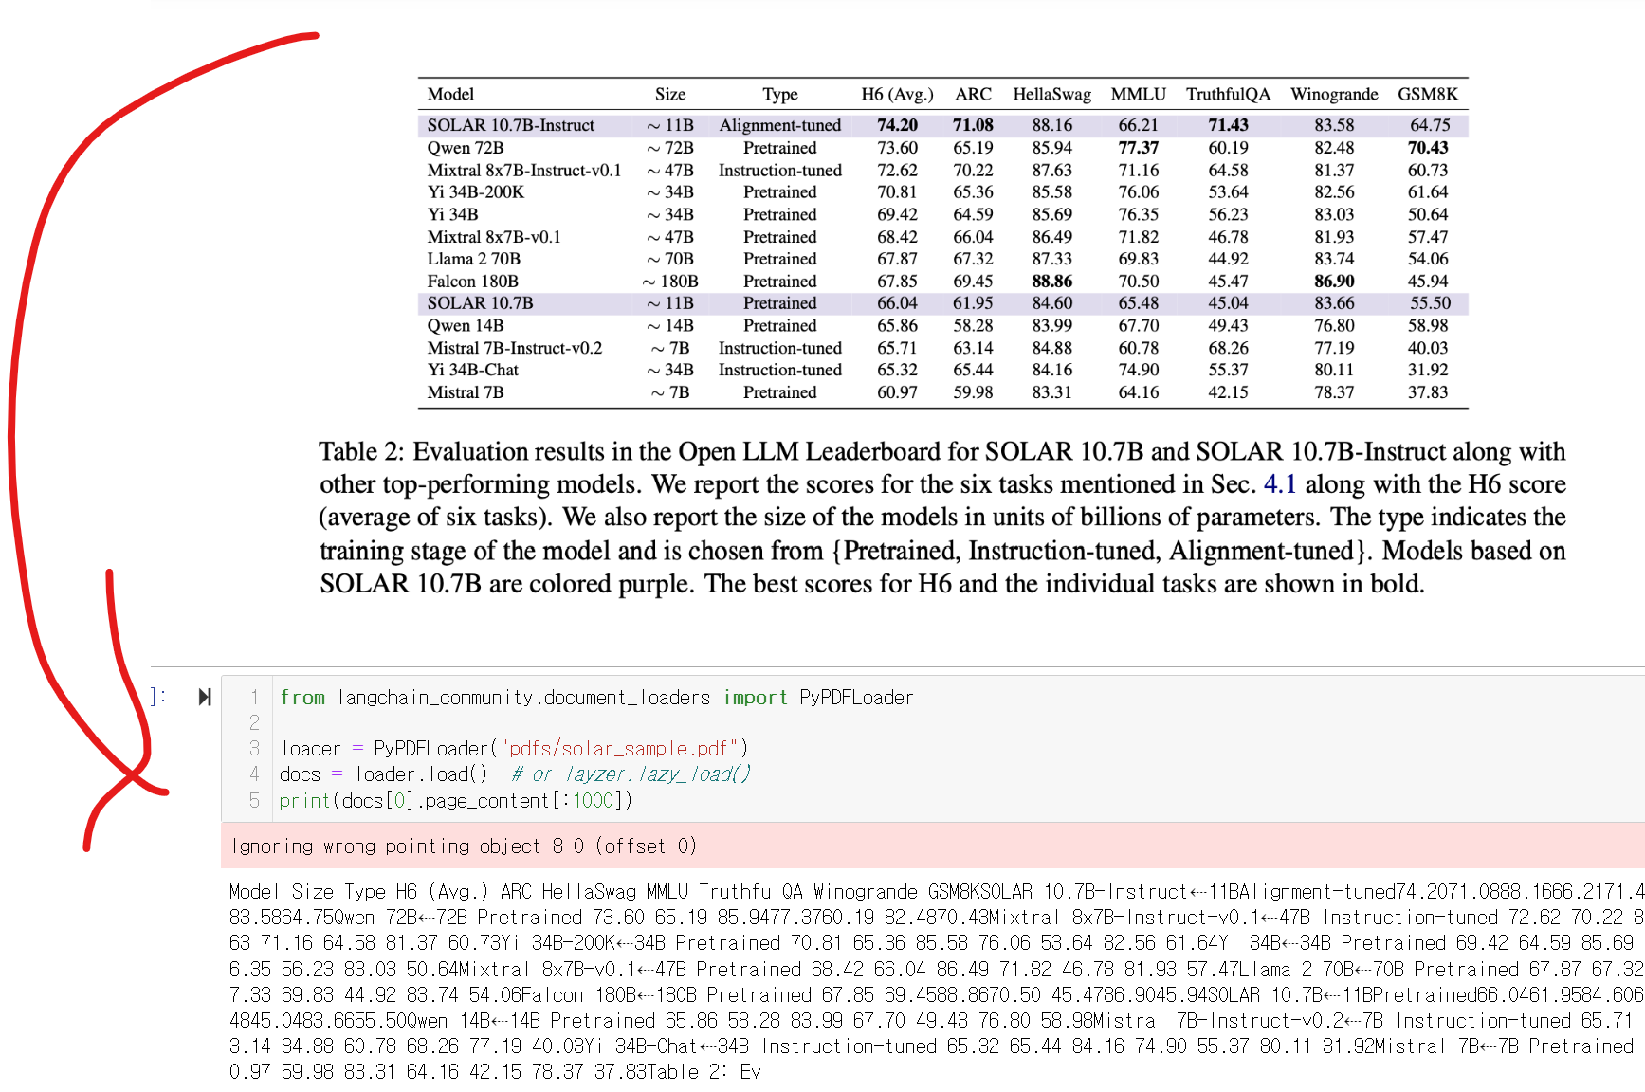Viewport: 1645px width, 1092px height.
Task: Click the 'Model' table column header
Action: (x=450, y=94)
